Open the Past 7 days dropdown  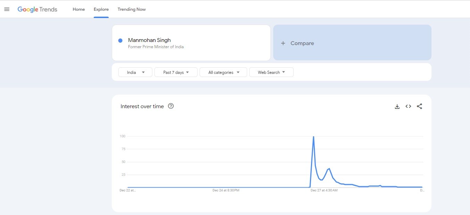[x=176, y=72]
